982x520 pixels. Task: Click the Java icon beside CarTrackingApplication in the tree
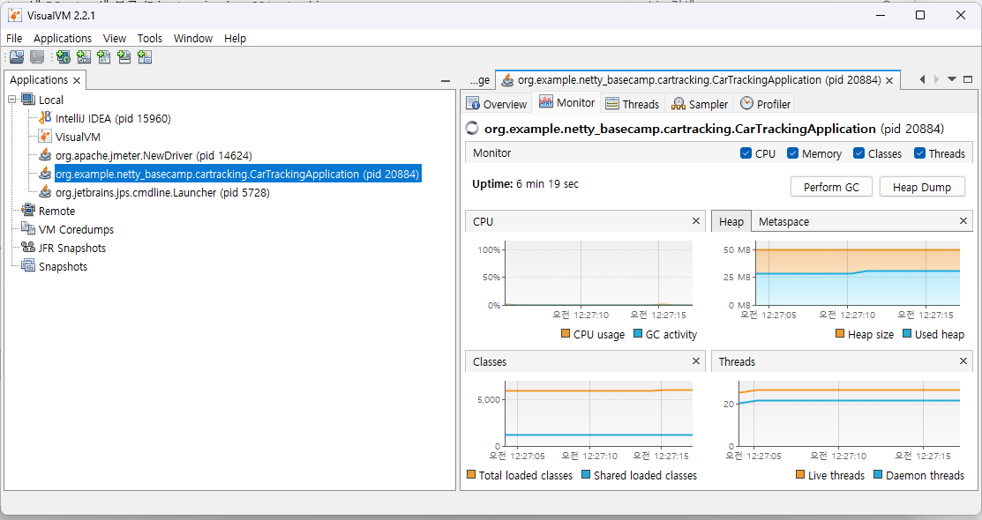45,174
